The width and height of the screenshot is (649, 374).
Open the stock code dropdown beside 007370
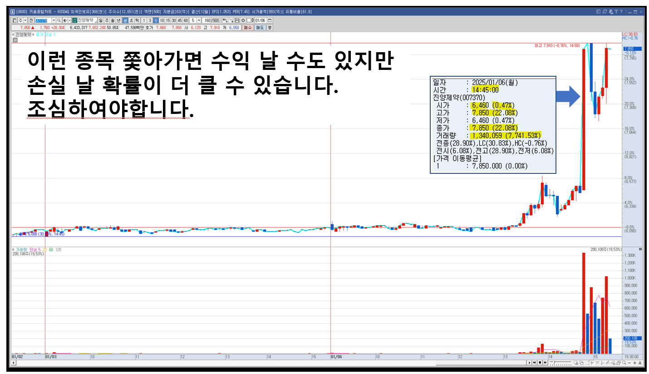54,21
